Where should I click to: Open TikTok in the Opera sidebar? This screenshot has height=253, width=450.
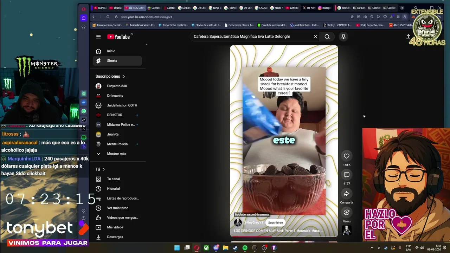pyautogui.click(x=84, y=120)
